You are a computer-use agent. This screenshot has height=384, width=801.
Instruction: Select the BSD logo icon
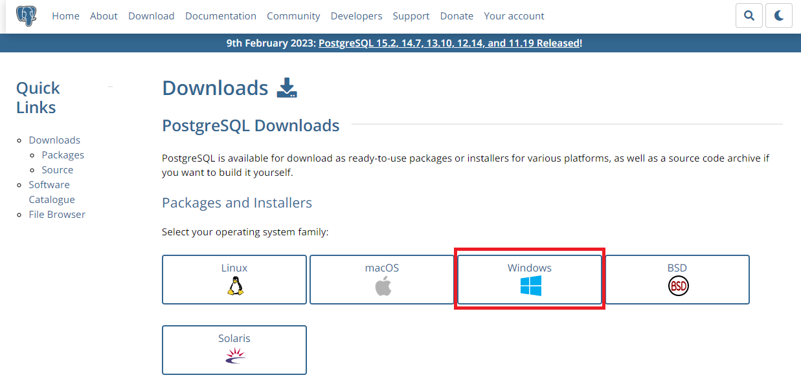click(678, 285)
